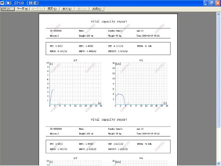
Task: Click the greyed-out 前一页 previous page button
Action: pos(38,8)
